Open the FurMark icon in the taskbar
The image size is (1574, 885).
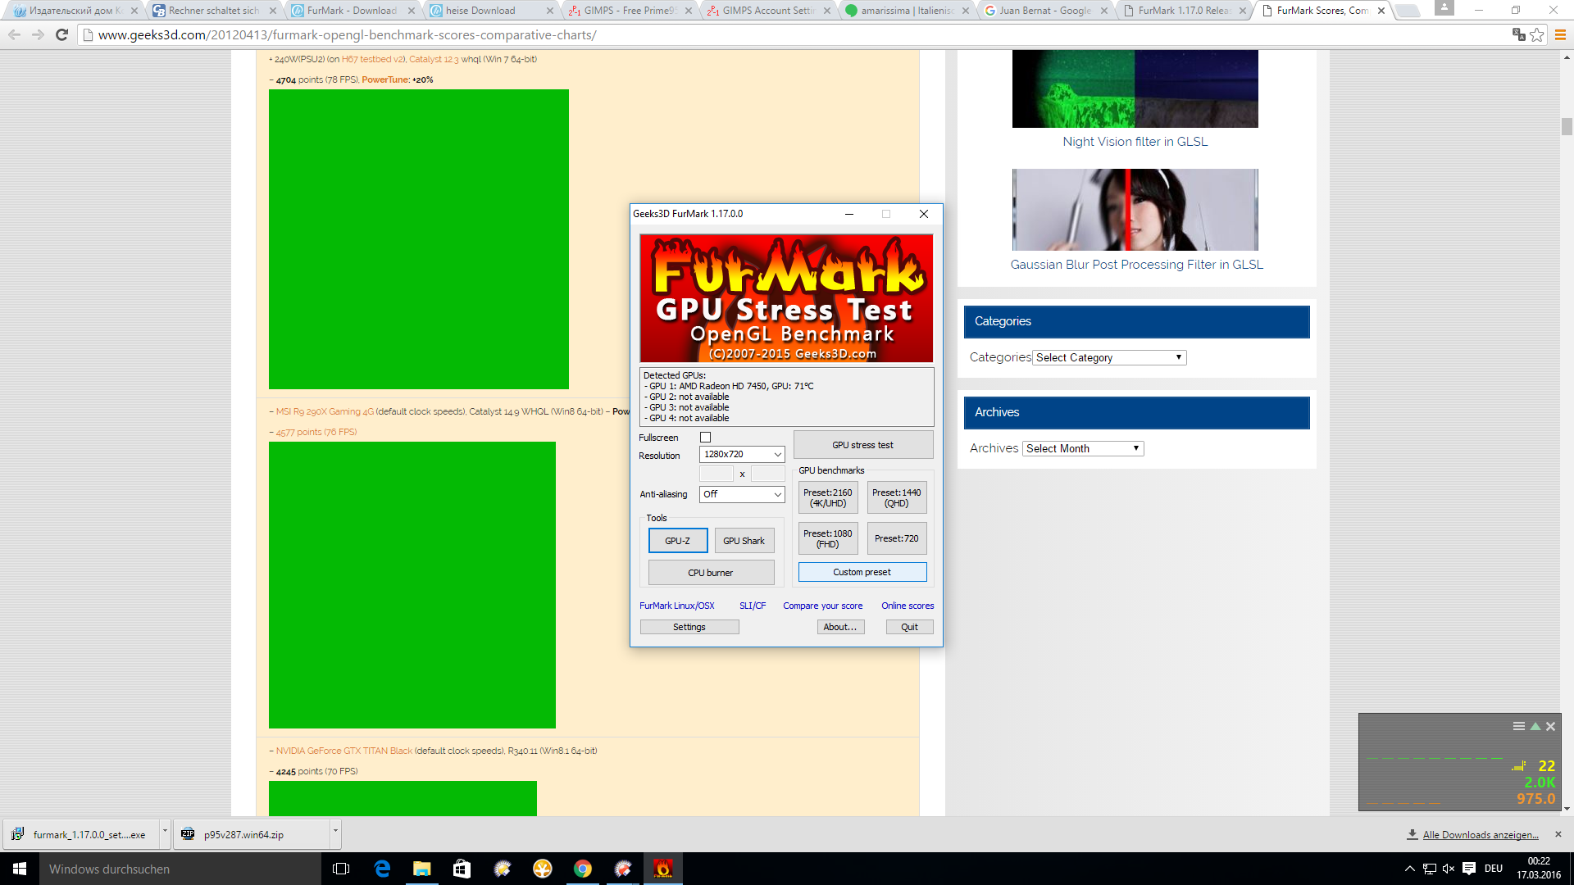(x=662, y=869)
